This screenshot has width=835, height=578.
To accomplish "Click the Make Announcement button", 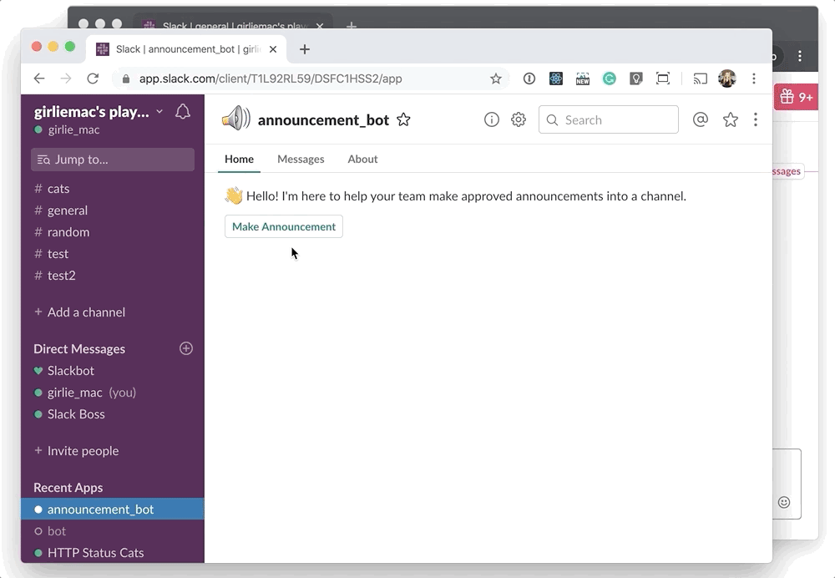I will 284,226.
